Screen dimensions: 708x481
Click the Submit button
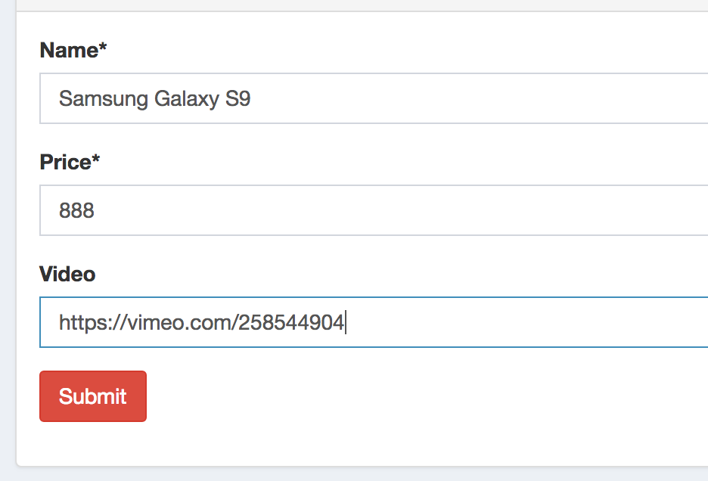pyautogui.click(x=92, y=396)
